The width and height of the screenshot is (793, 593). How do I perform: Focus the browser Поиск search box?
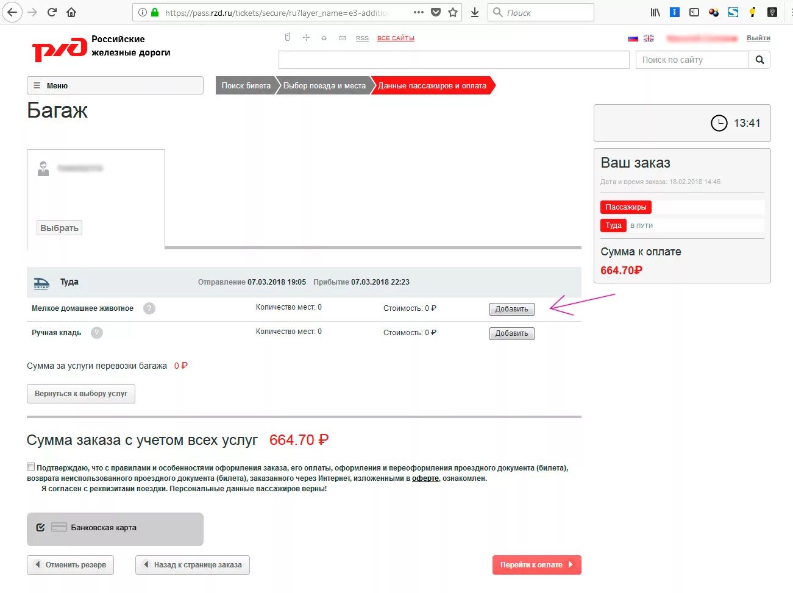pyautogui.click(x=541, y=12)
